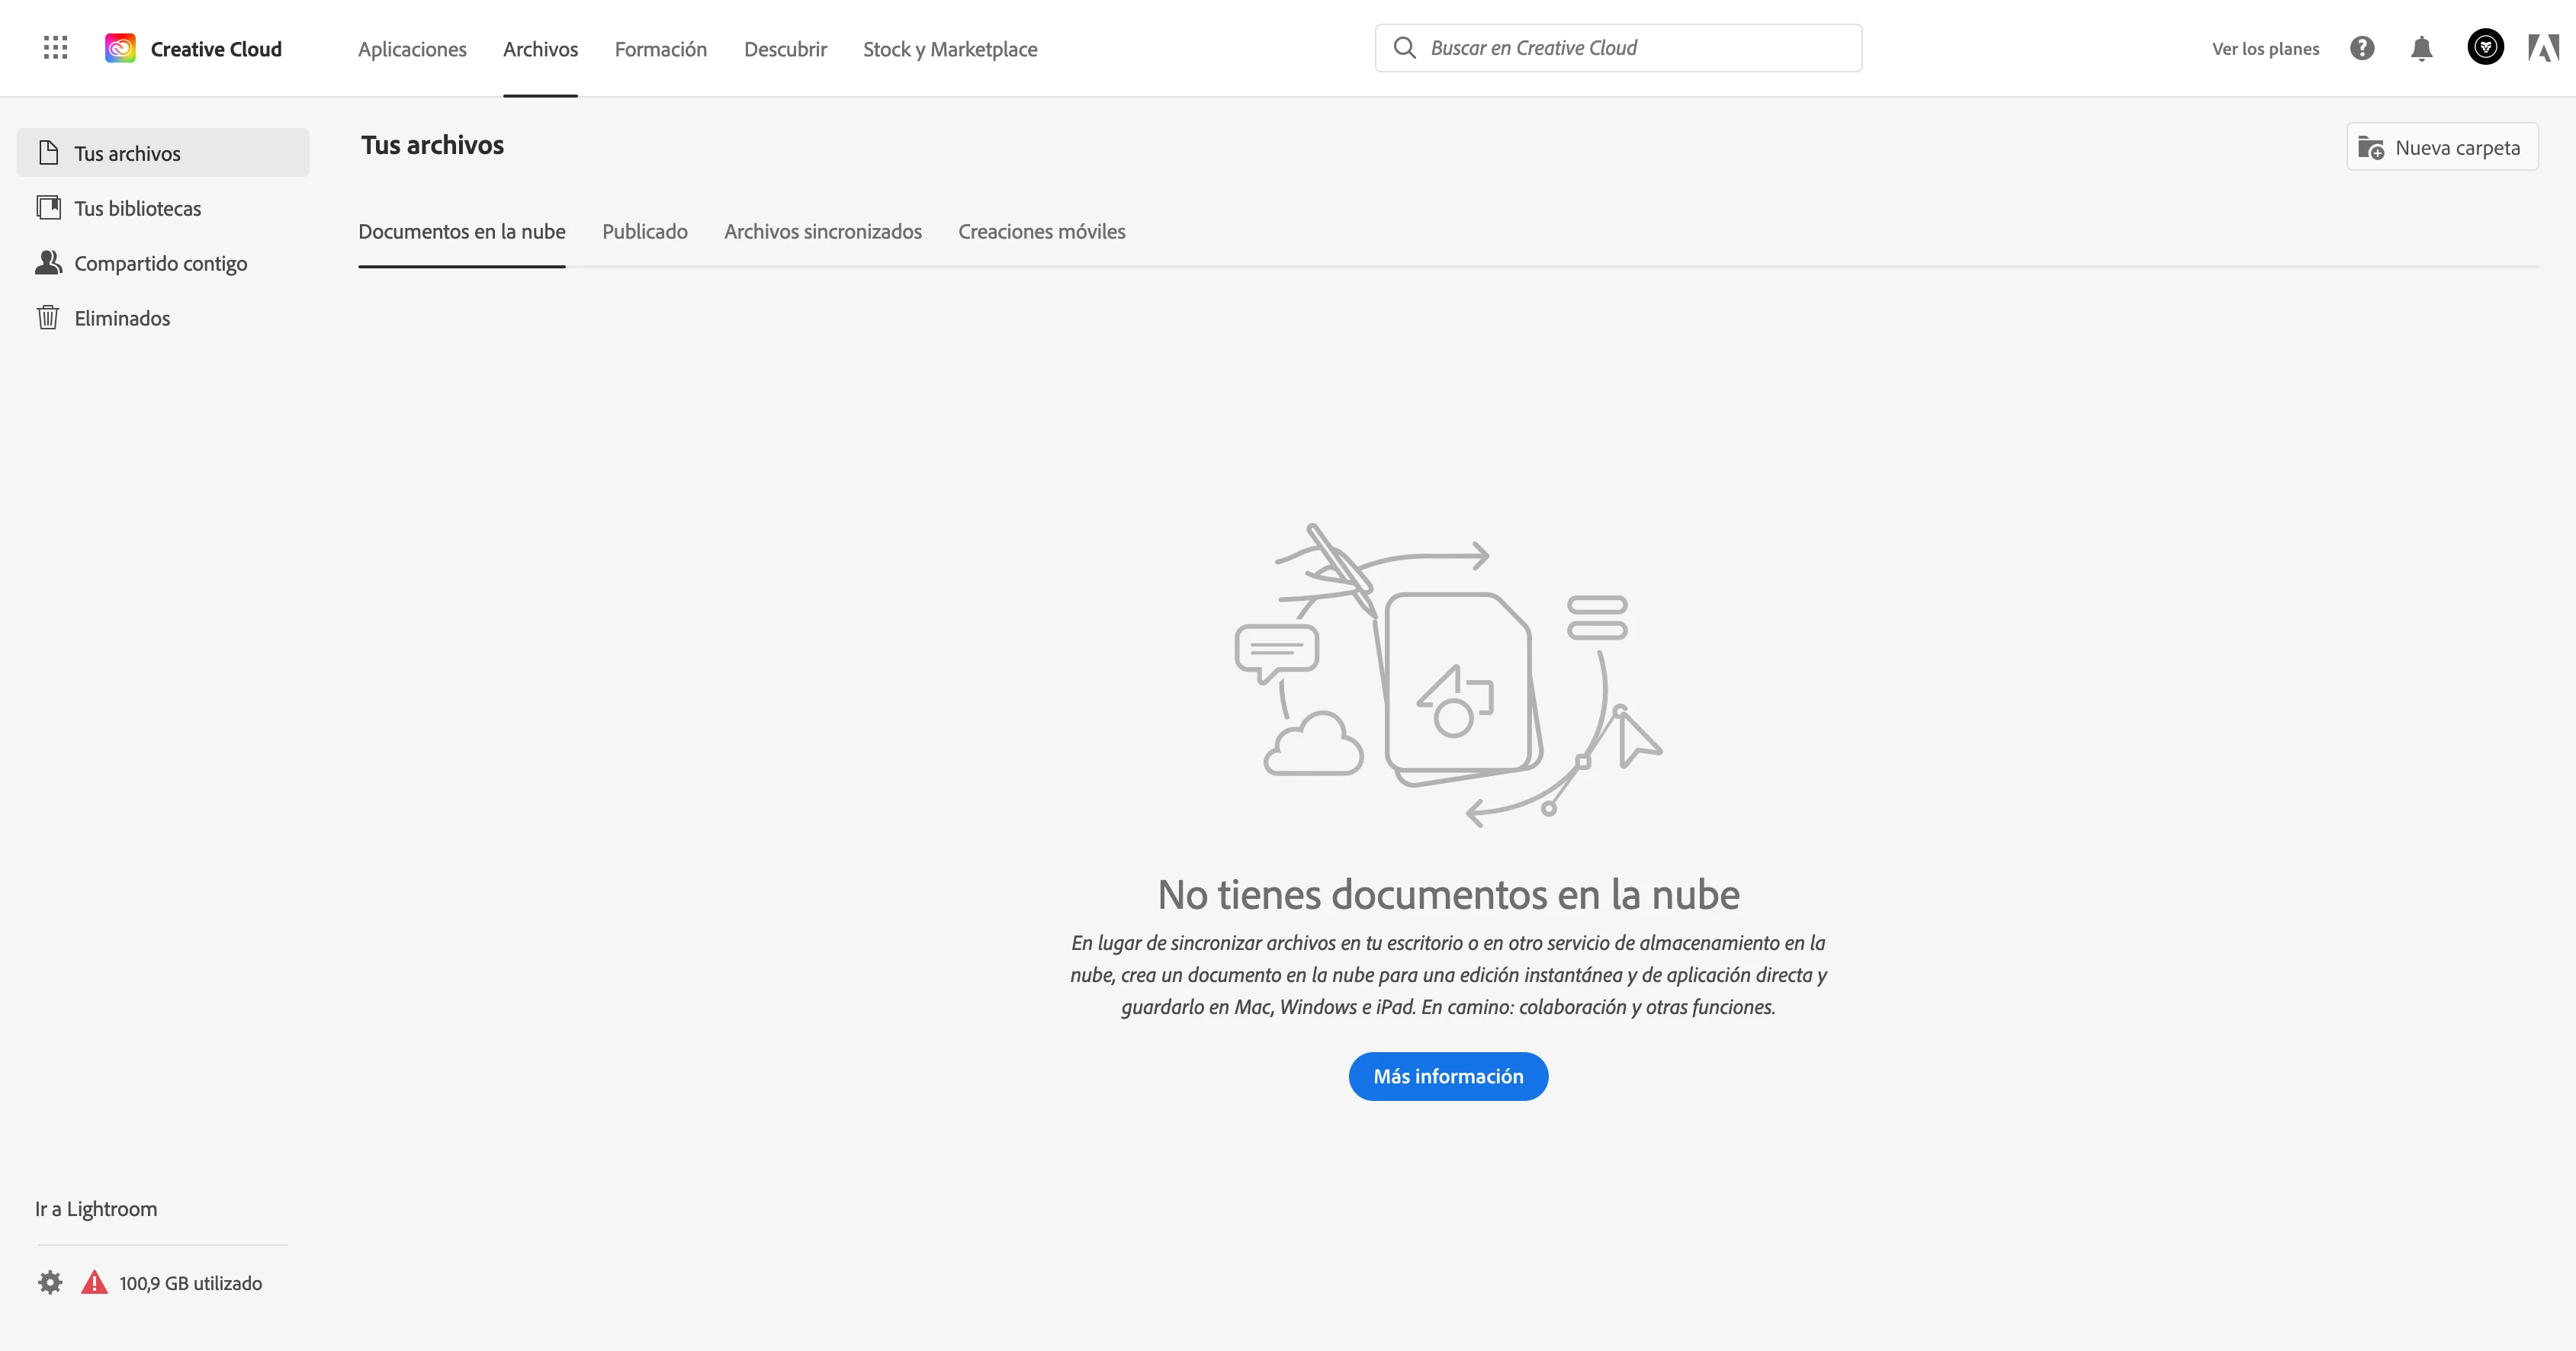This screenshot has height=1351, width=2576.
Task: Open the Stock y Marketplace menu
Action: click(950, 49)
